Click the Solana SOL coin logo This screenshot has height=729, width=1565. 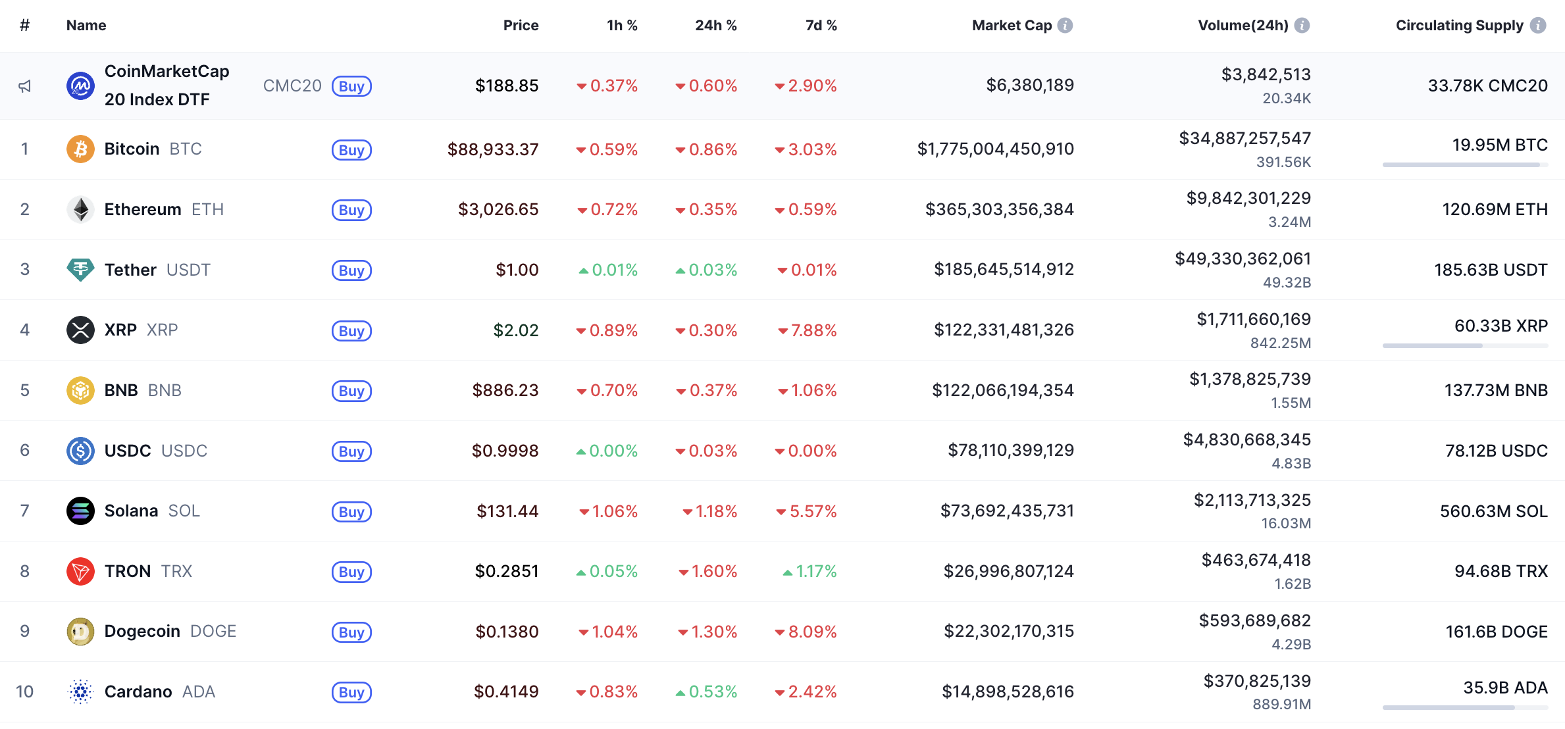(80, 511)
